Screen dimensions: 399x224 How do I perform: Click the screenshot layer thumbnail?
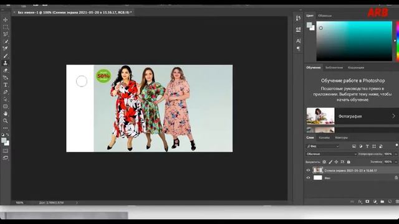coord(317,170)
